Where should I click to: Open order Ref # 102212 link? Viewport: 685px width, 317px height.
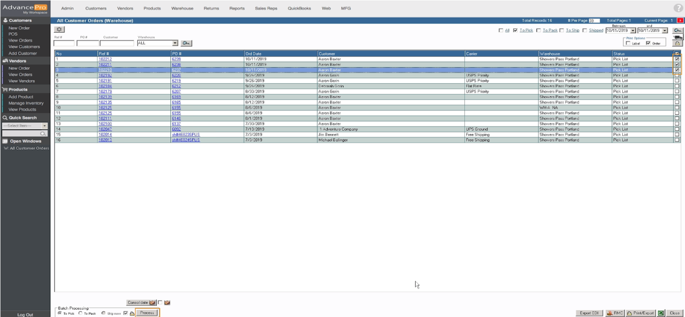coord(105,59)
